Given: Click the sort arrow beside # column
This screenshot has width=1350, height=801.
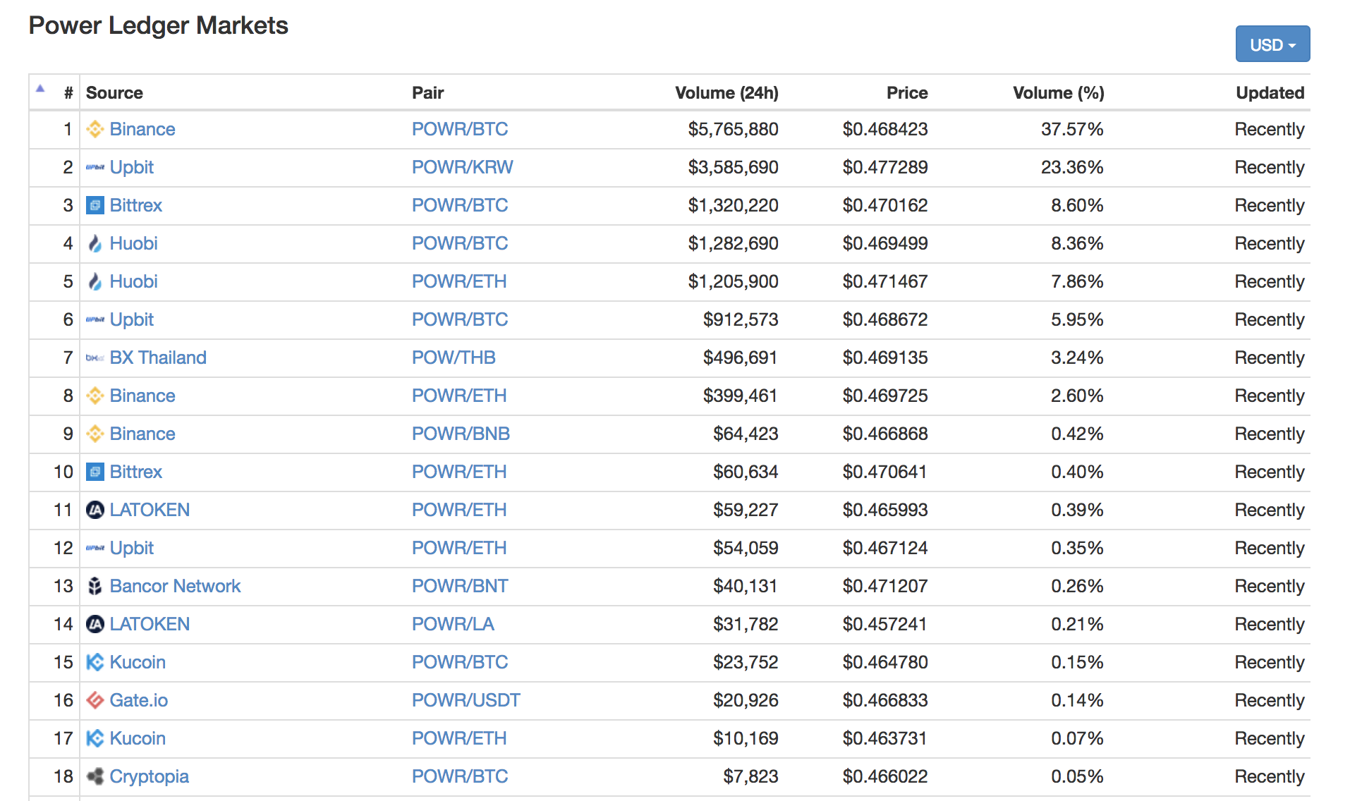Looking at the screenshot, I should [x=40, y=89].
